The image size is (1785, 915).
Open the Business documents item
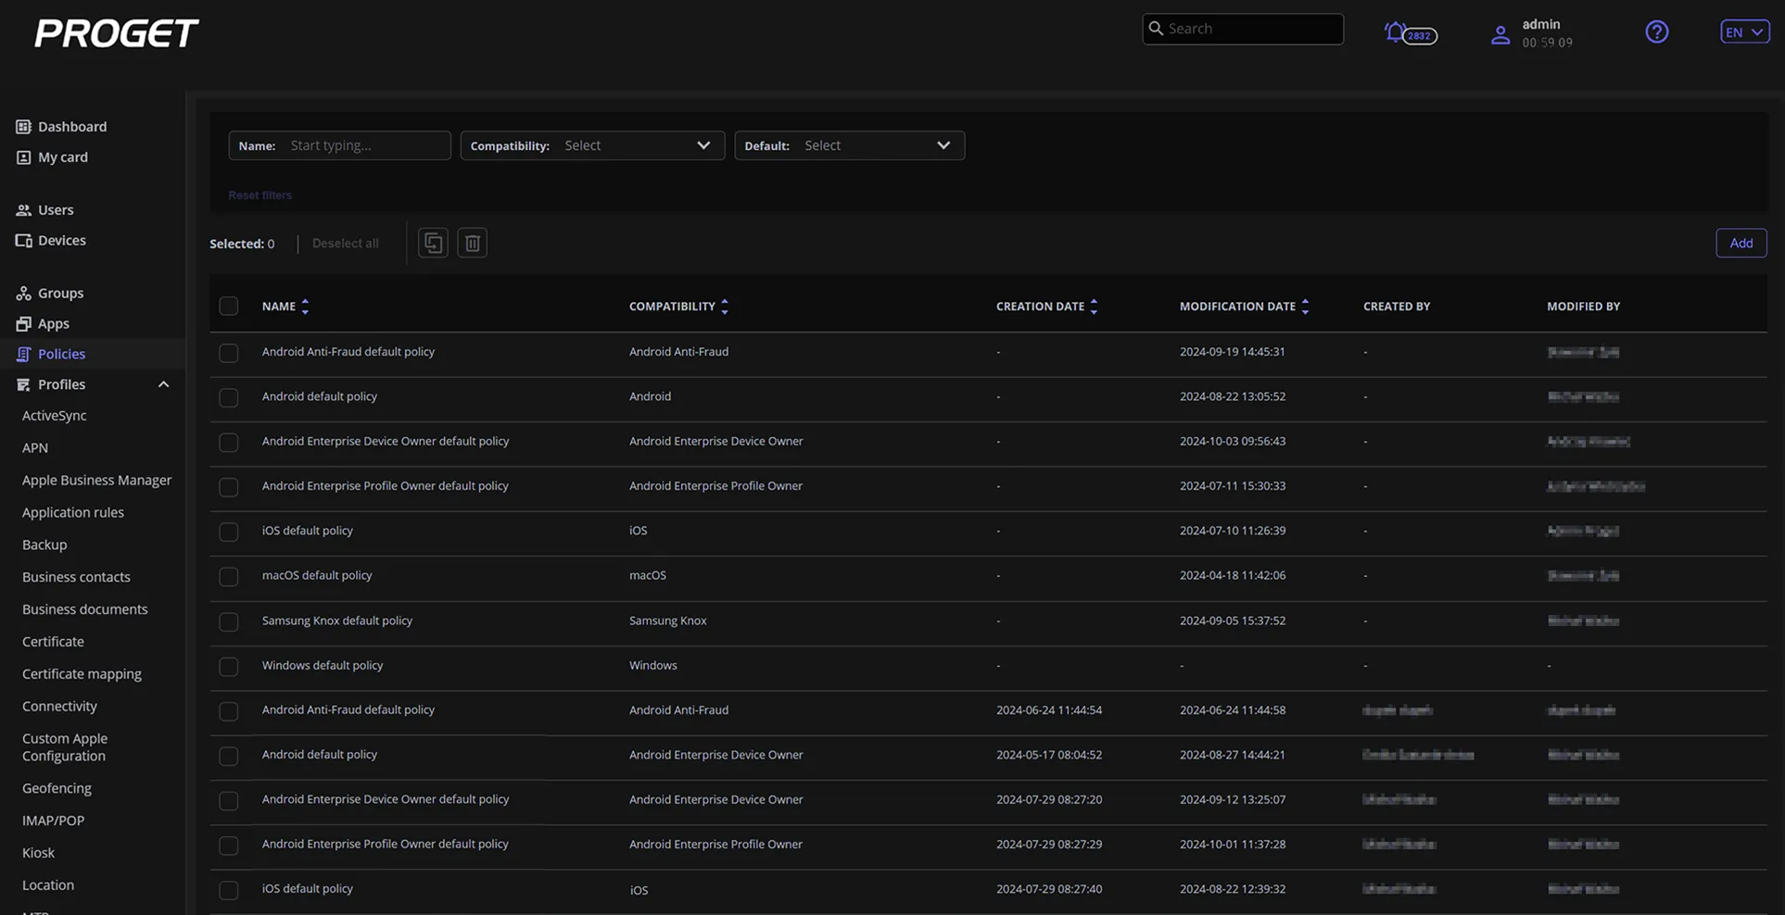(x=84, y=609)
